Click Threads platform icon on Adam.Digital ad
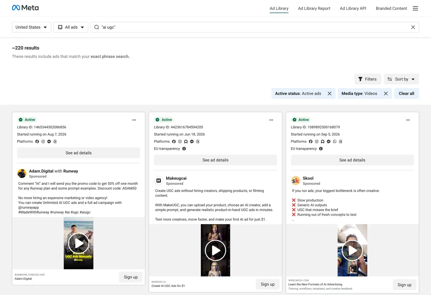This screenshot has height=295, width=431. [55, 142]
